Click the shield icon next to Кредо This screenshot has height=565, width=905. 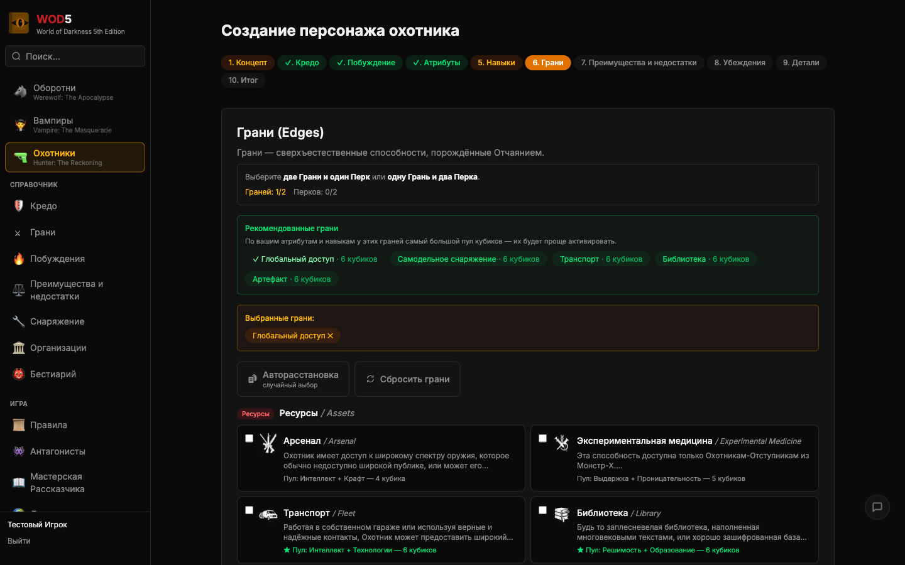[x=19, y=206]
